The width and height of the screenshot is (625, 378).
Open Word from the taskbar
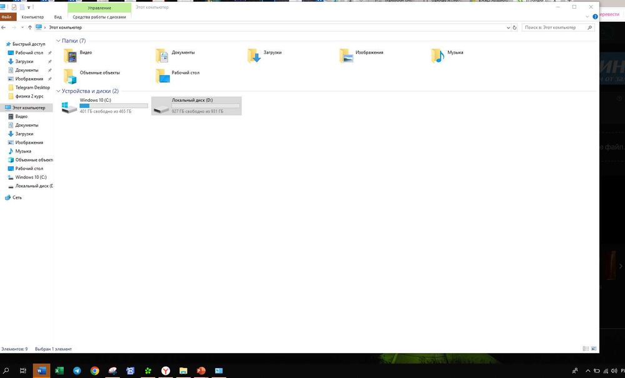click(41, 371)
